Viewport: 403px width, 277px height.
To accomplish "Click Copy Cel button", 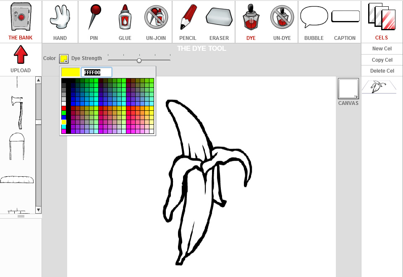I will 382,60.
